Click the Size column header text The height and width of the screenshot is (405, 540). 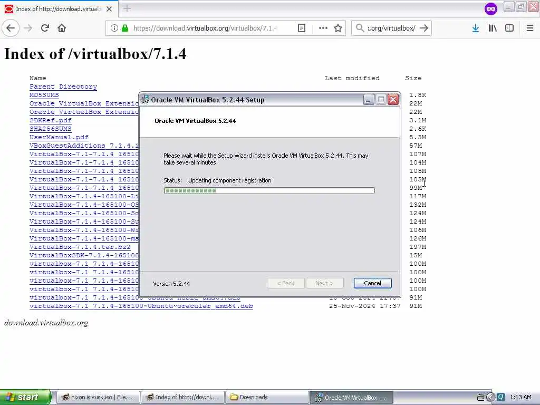coord(413,78)
